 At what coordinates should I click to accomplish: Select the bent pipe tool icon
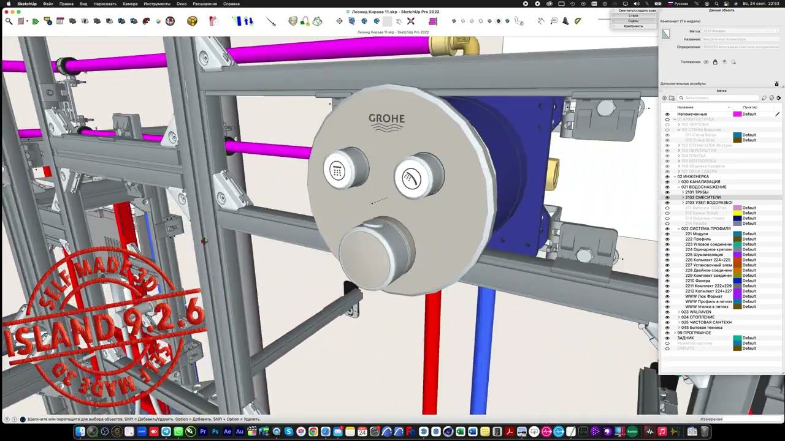click(519, 21)
